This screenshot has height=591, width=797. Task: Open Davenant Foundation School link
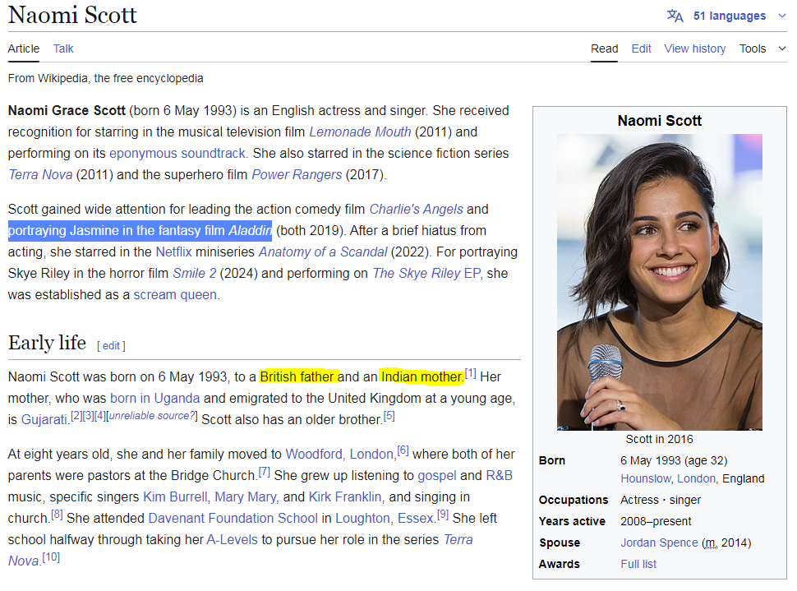[233, 518]
